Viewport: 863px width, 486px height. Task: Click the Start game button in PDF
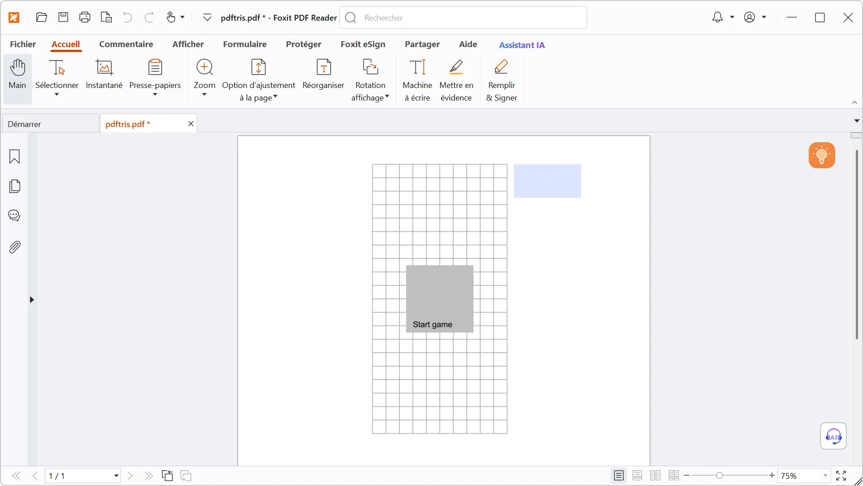pyautogui.click(x=440, y=299)
